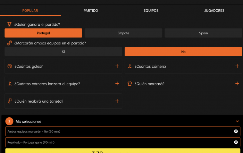The width and height of the screenshot is (243, 153).
Task: Expand ¿Quién recibirá una tarjeta? plus sign
Action: (x=117, y=101)
